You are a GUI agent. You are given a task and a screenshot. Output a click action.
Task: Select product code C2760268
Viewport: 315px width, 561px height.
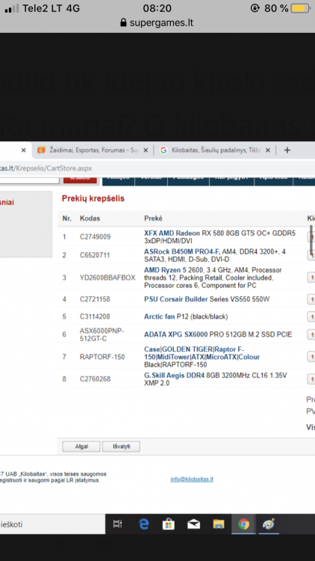click(x=95, y=379)
